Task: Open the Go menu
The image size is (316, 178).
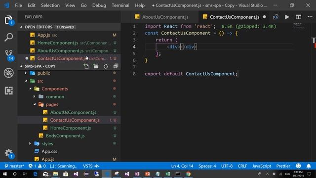Action: [83, 5]
